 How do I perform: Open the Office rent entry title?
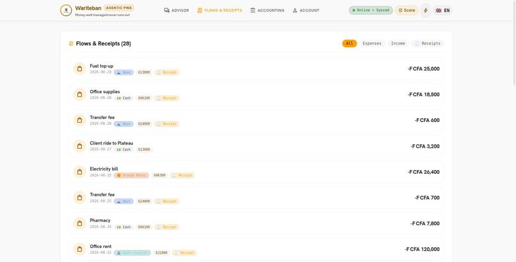(101, 246)
